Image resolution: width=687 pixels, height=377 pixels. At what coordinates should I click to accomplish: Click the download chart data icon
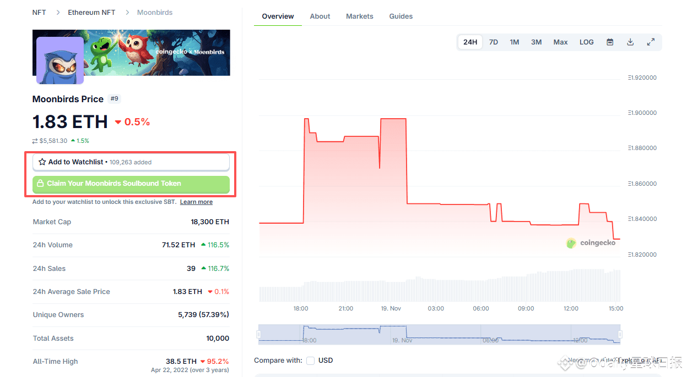(630, 42)
